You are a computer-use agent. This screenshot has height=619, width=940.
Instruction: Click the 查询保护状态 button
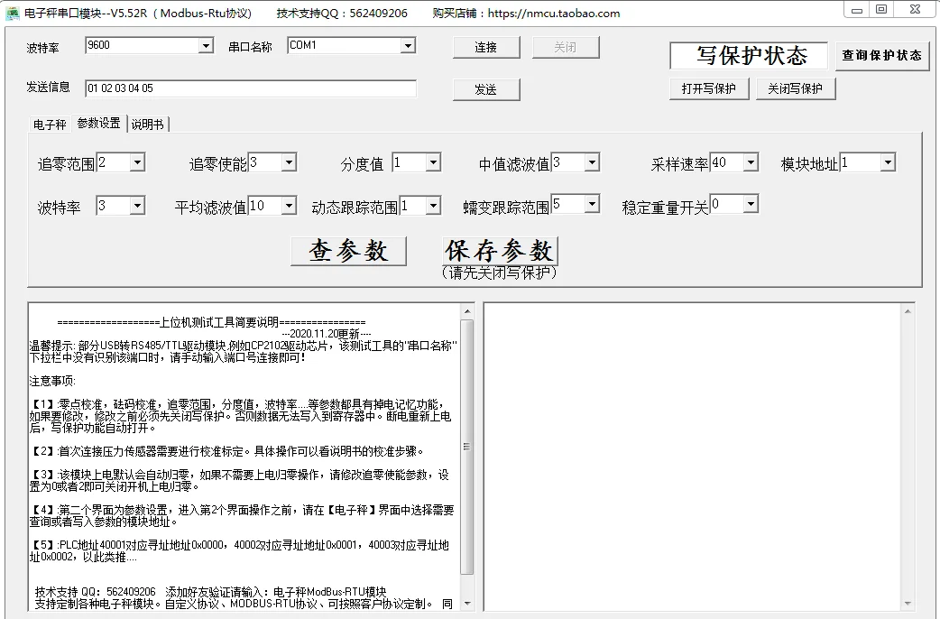882,56
